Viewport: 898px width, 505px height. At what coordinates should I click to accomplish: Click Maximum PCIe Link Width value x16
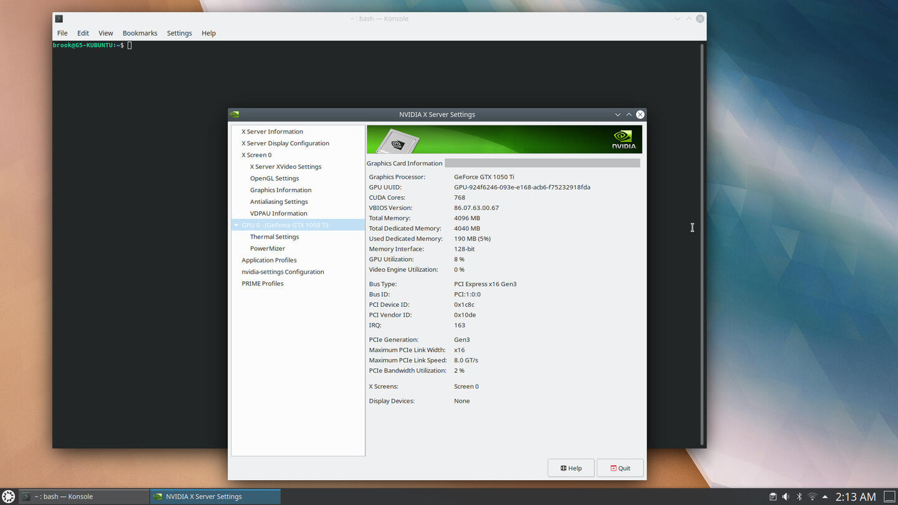point(460,350)
